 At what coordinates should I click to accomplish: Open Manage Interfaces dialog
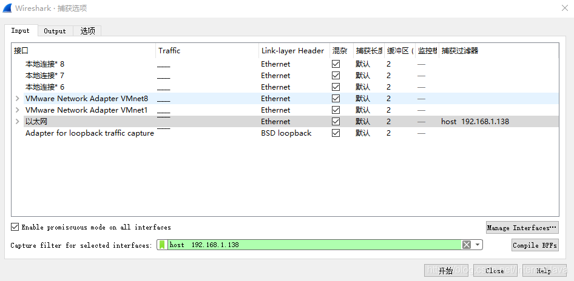[522, 228]
